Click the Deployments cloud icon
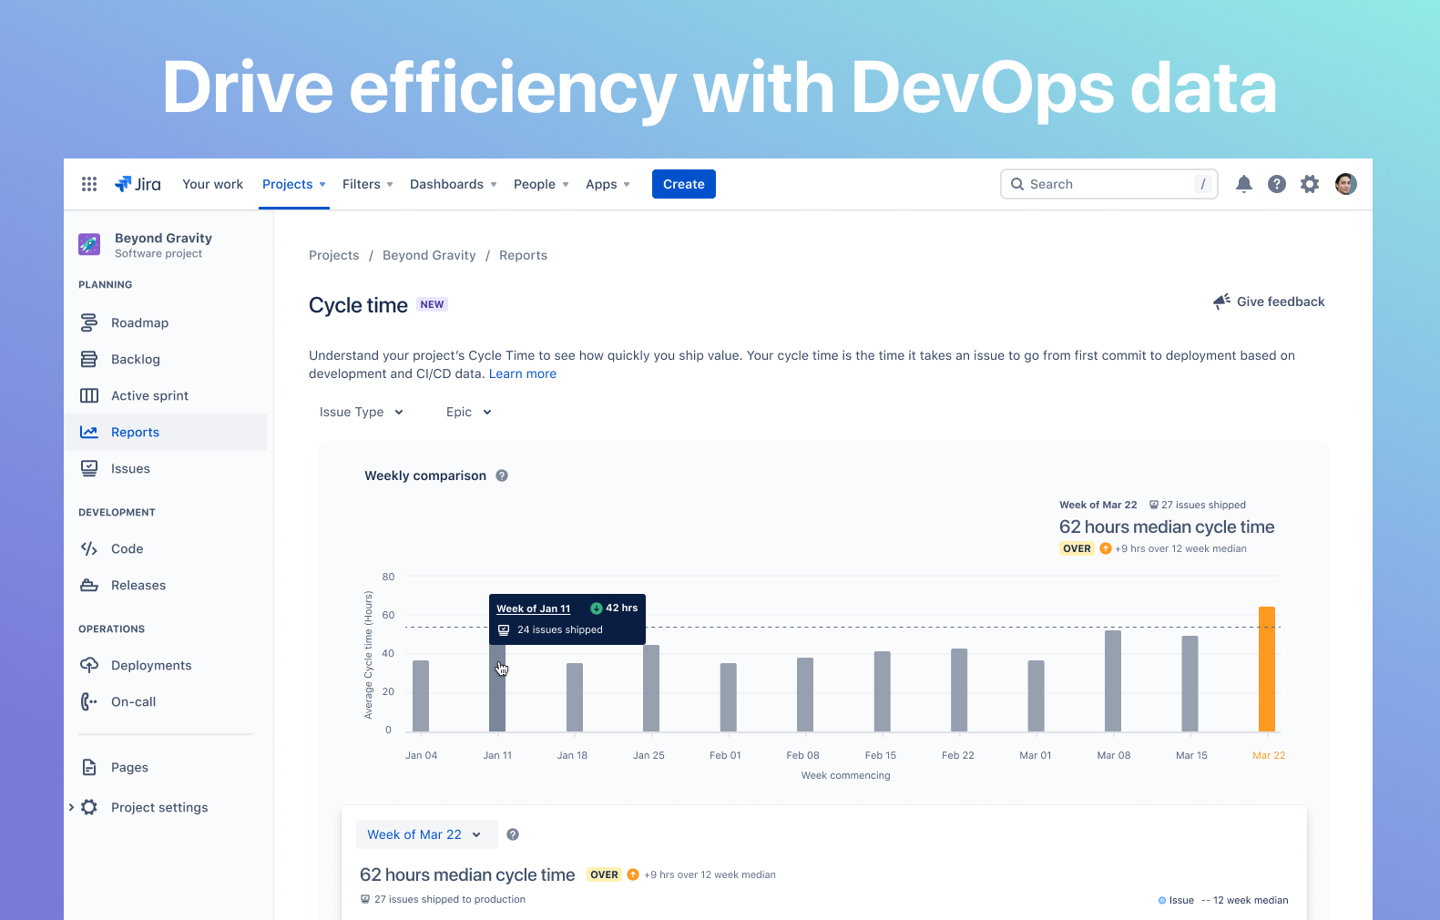This screenshot has height=920, width=1440. click(89, 665)
